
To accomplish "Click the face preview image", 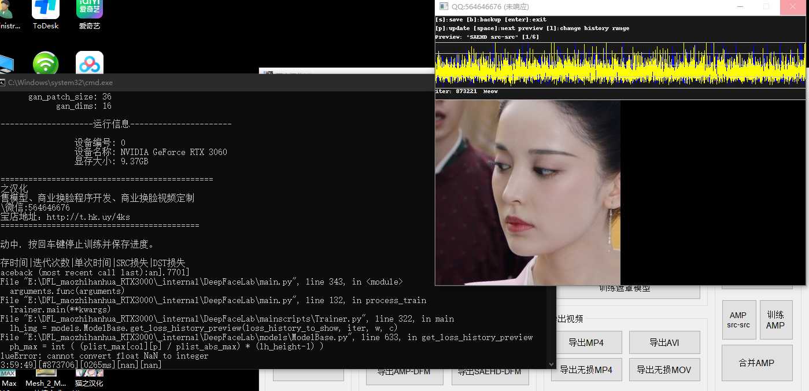I will tap(527, 192).
